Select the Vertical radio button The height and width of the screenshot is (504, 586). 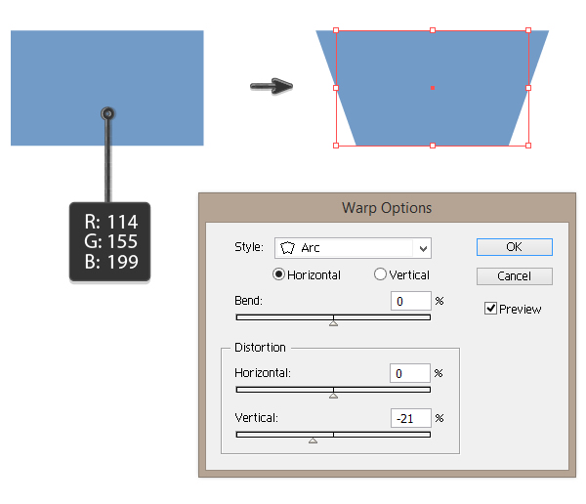point(380,275)
